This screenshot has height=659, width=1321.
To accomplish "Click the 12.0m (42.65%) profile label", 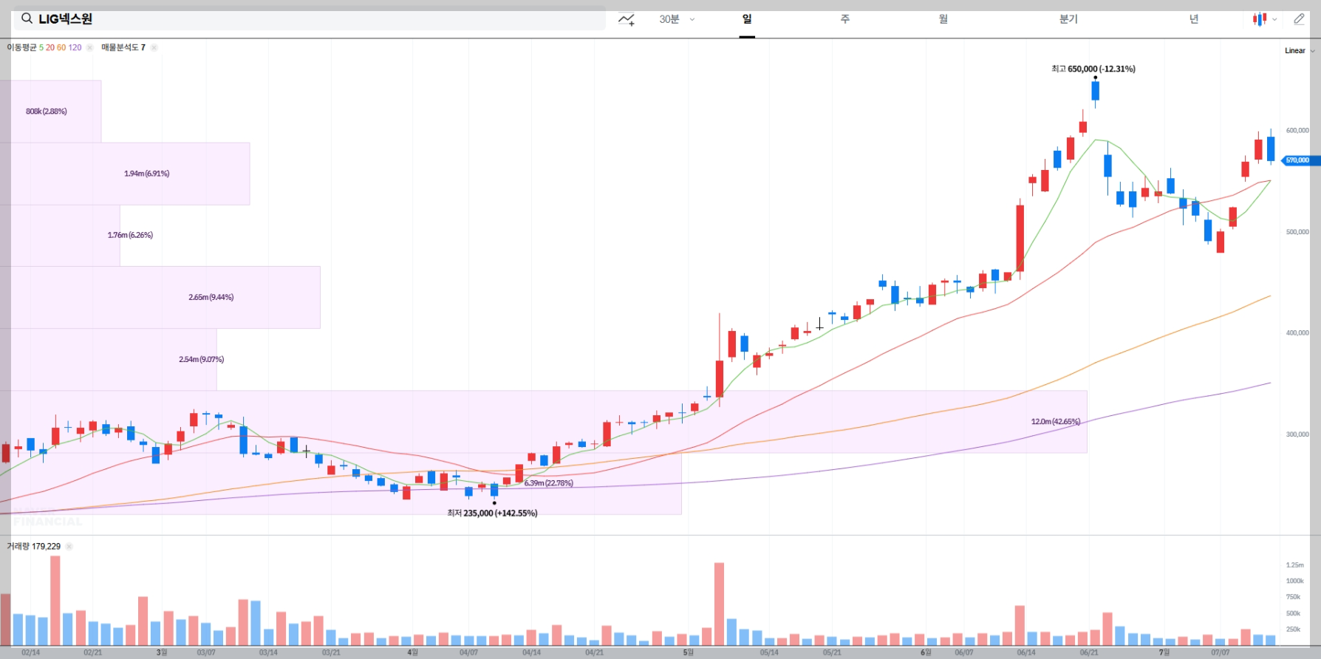I will click(1055, 422).
